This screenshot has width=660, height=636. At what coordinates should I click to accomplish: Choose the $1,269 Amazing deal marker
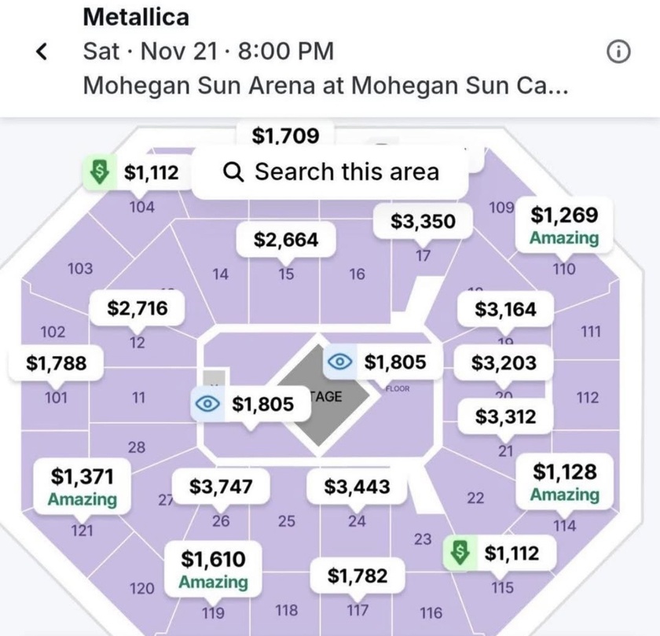point(563,225)
